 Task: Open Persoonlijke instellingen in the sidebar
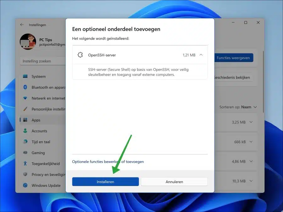43,109
